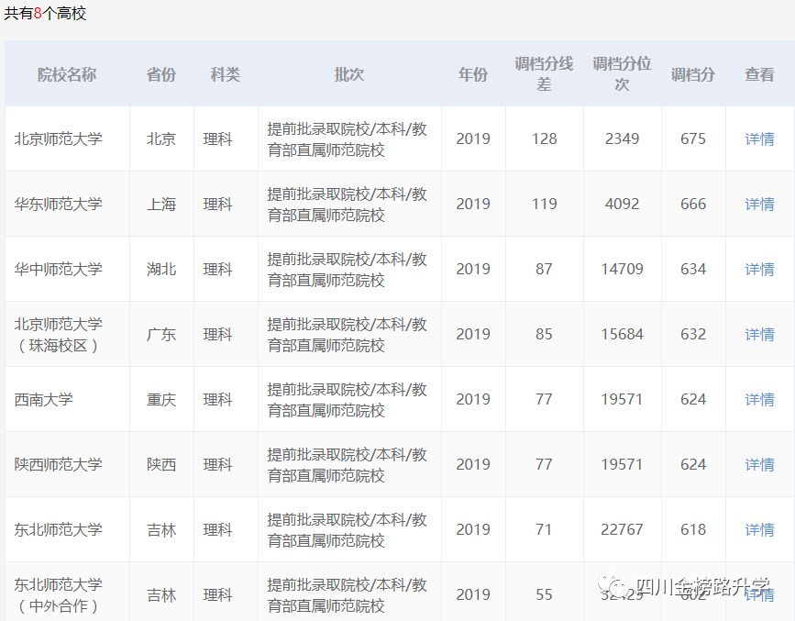Click the 调档分 column header

pos(692,74)
